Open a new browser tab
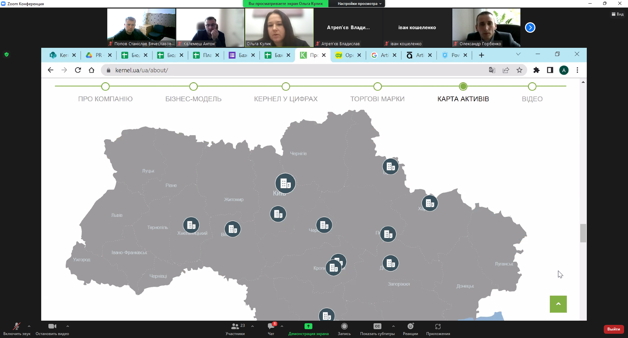The height and width of the screenshot is (338, 628). point(481,55)
